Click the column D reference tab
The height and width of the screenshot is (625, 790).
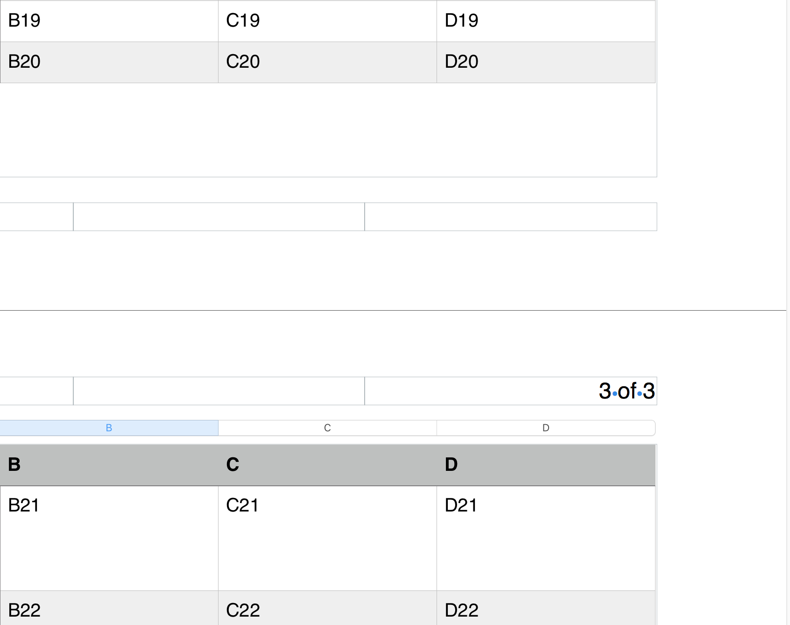coord(545,427)
